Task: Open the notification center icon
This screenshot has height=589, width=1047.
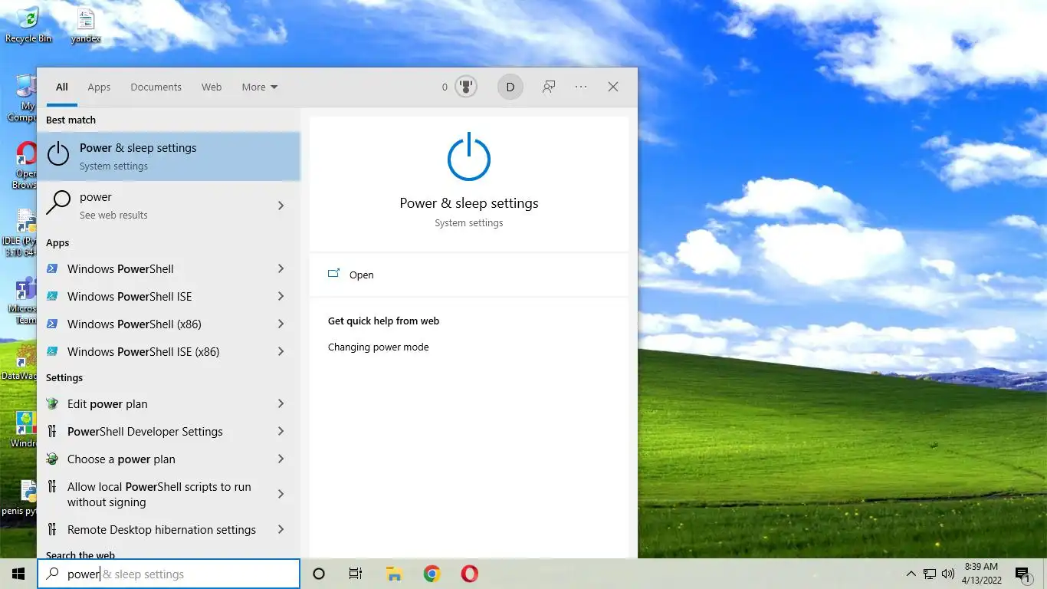Action: (x=1022, y=574)
